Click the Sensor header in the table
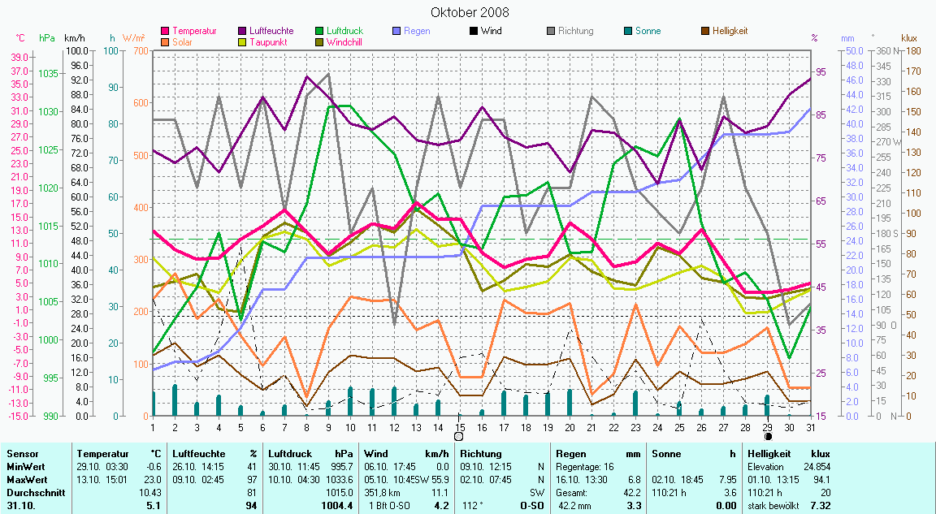The height and width of the screenshot is (514, 936). (20, 454)
